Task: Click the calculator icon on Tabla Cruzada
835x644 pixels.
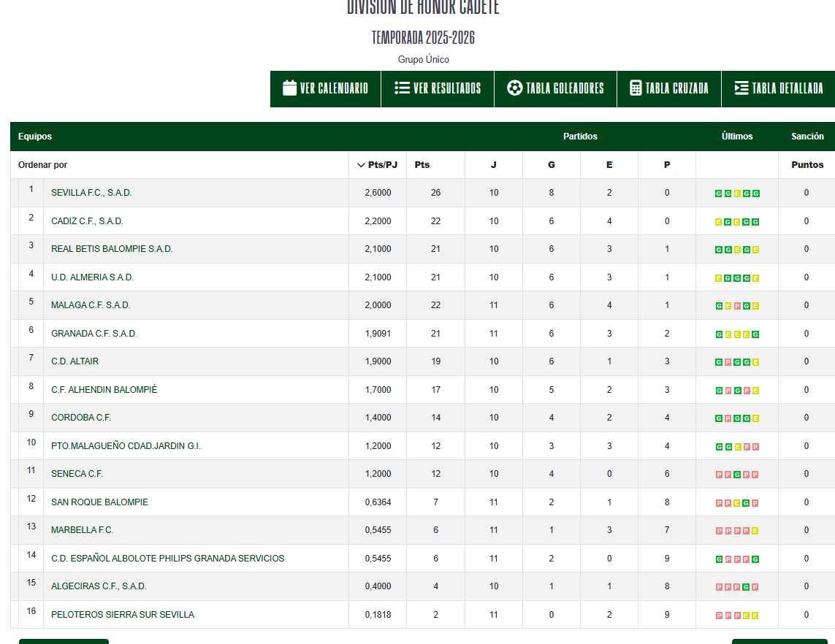Action: pyautogui.click(x=636, y=88)
